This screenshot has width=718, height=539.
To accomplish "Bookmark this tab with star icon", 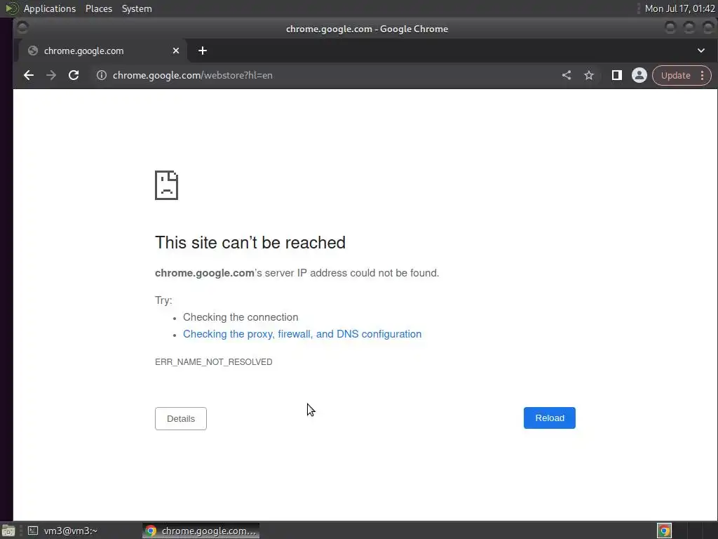I will coord(589,75).
